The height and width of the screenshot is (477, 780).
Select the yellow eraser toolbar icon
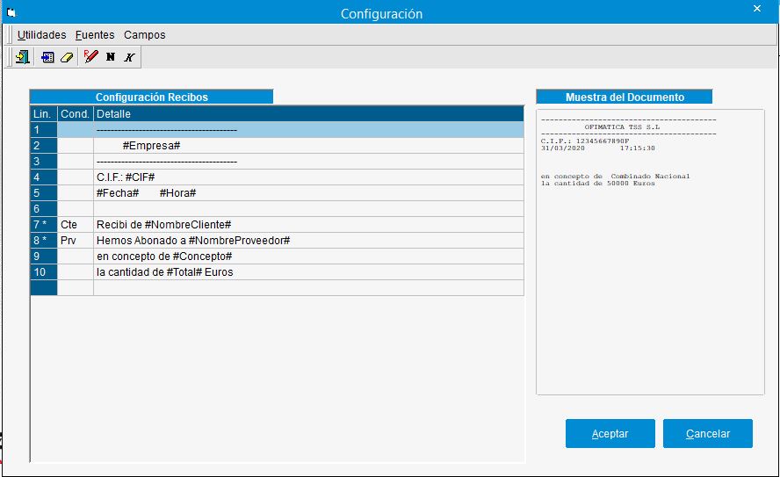67,58
